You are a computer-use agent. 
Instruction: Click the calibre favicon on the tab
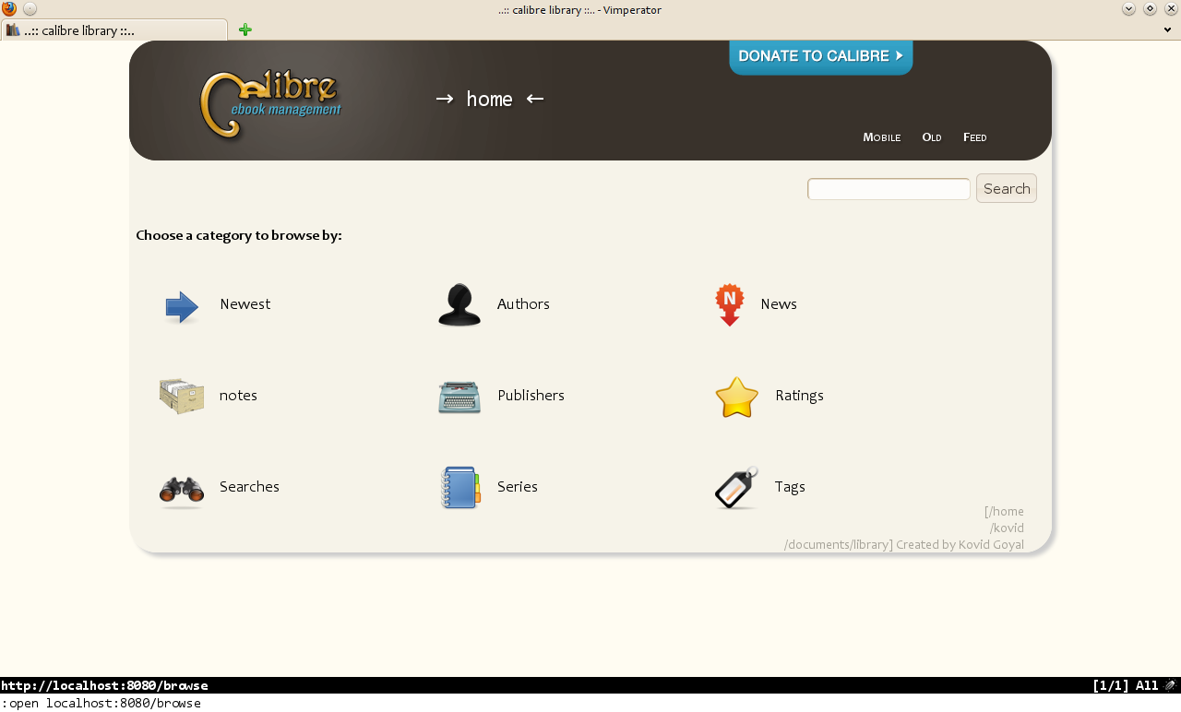coord(13,30)
